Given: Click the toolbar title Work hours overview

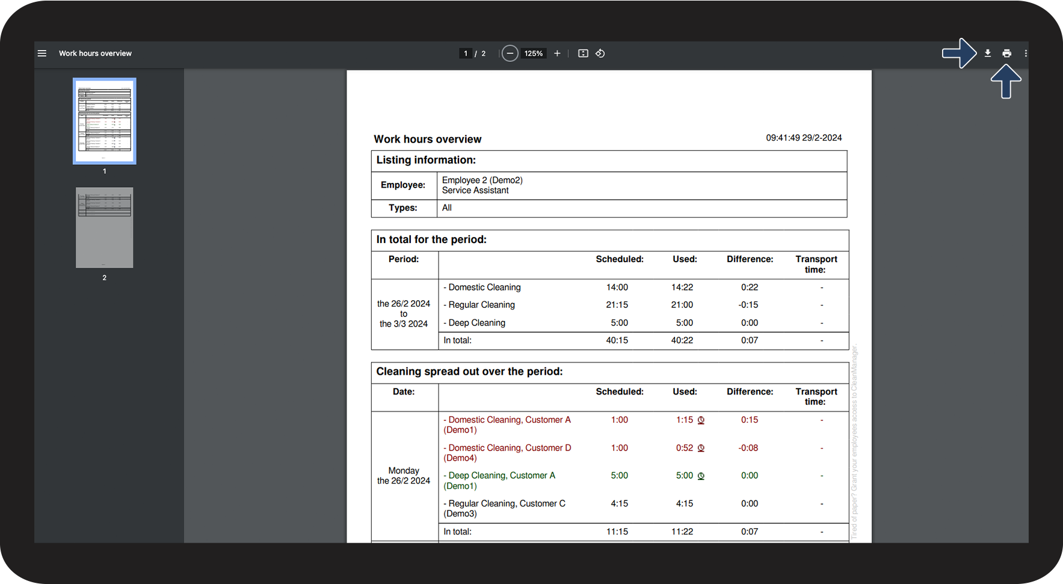Looking at the screenshot, I should click(95, 54).
